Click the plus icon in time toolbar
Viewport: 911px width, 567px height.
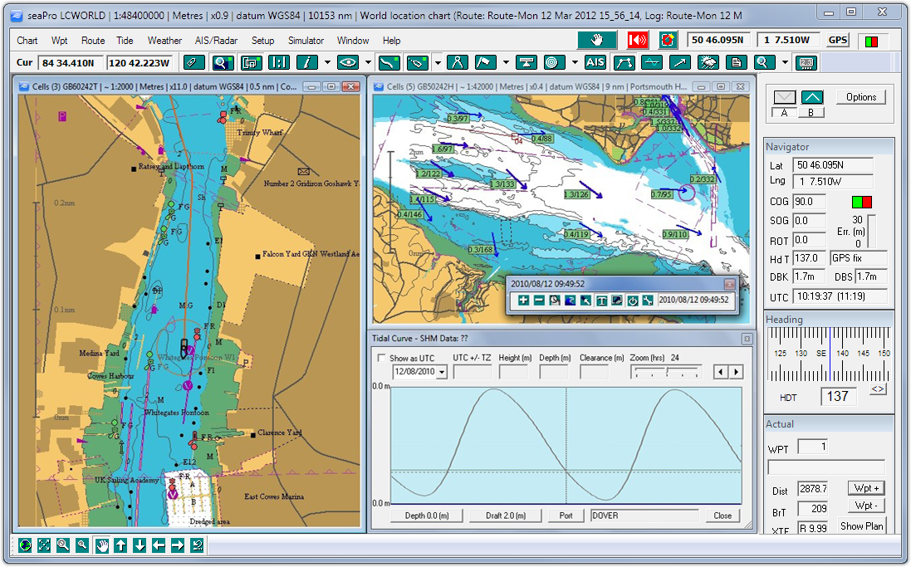pos(523,300)
